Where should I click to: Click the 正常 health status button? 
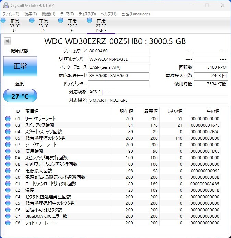[20, 66]
